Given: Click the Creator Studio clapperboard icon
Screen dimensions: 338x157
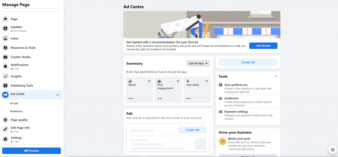Looking at the screenshot, I should [5, 57].
